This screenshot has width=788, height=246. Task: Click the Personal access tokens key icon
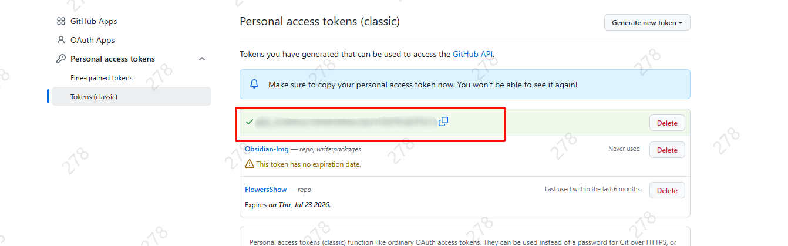pos(60,59)
